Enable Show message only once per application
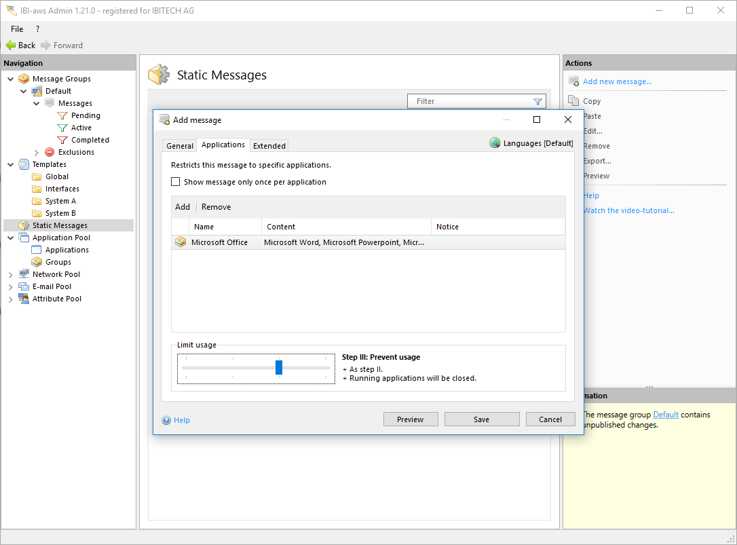 (x=176, y=182)
